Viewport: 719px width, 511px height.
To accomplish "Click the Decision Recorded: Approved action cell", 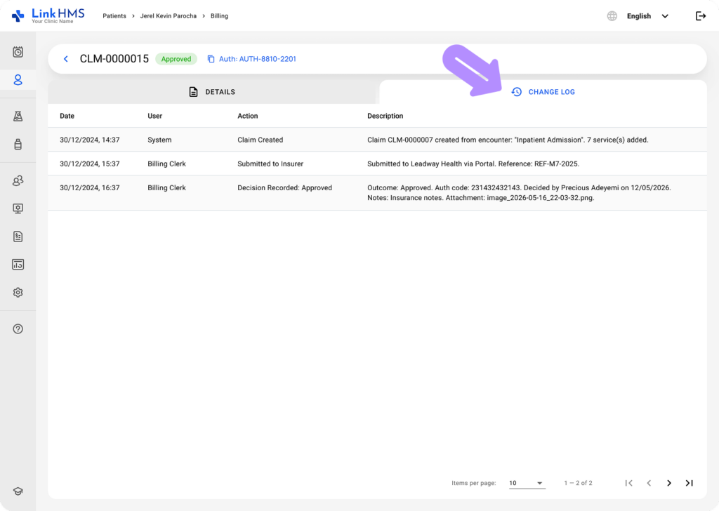I will [x=285, y=187].
